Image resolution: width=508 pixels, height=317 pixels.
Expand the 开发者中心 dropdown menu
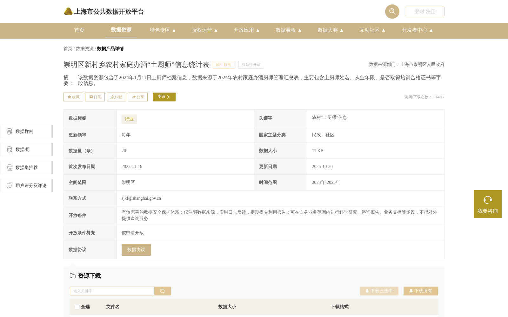(x=417, y=30)
